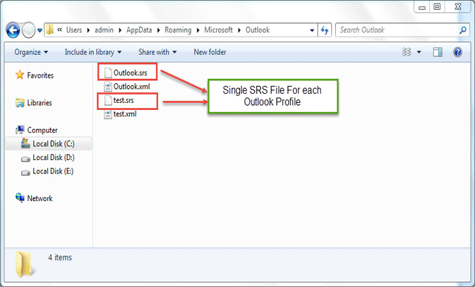The image size is (475, 287).
Task: Click the Favorites star icon
Action: (x=20, y=75)
